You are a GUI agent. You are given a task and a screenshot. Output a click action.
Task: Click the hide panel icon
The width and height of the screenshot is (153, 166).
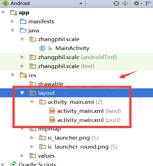(148, 3)
